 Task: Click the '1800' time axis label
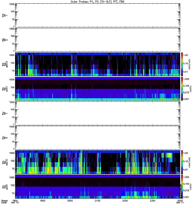tap(15, 200)
